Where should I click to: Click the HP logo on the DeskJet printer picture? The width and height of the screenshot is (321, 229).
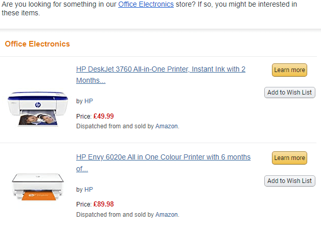tap(38, 104)
